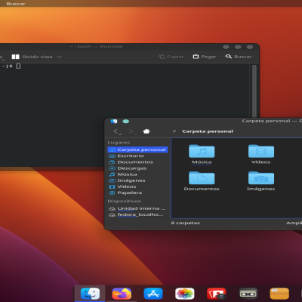The image size is (302, 302).
Task: Click the Lugares section header
Action: point(119,143)
